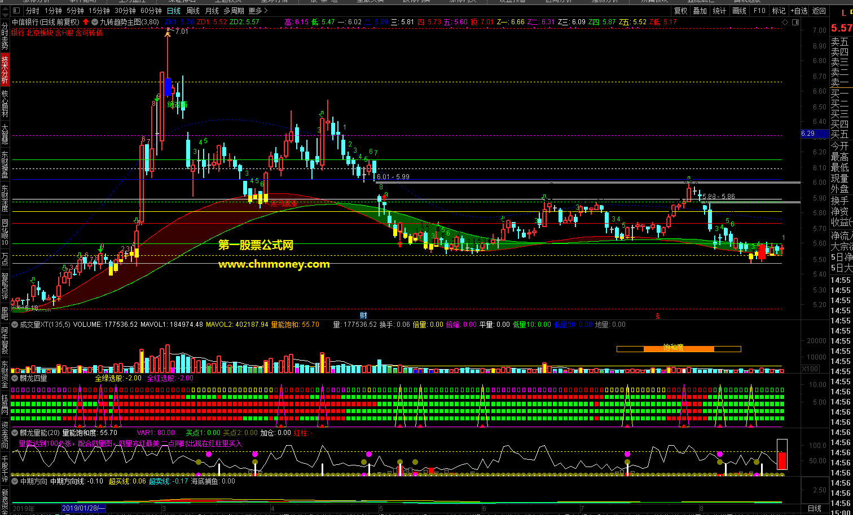Viewport: 853px width, 515px height.
Task: Click the diamond icon at chart top right
Action: [785, 22]
